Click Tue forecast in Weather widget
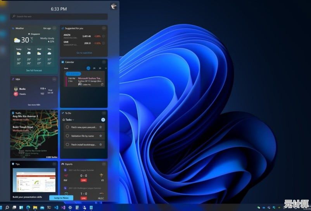The width and height of the screenshot is (311, 211). [29, 57]
